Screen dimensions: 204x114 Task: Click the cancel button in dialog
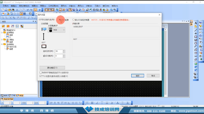point(153,76)
